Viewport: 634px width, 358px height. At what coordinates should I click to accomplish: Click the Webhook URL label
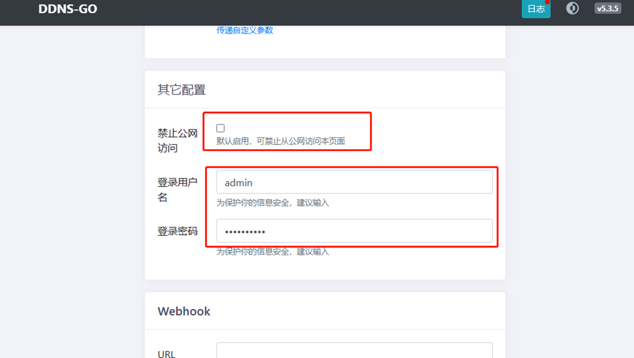[x=166, y=354]
